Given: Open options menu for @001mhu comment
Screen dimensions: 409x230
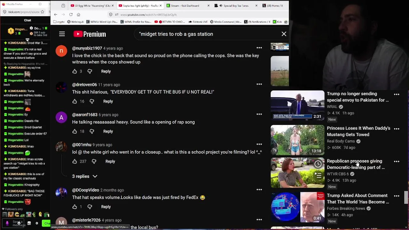Looking at the screenshot, I should (x=259, y=144).
